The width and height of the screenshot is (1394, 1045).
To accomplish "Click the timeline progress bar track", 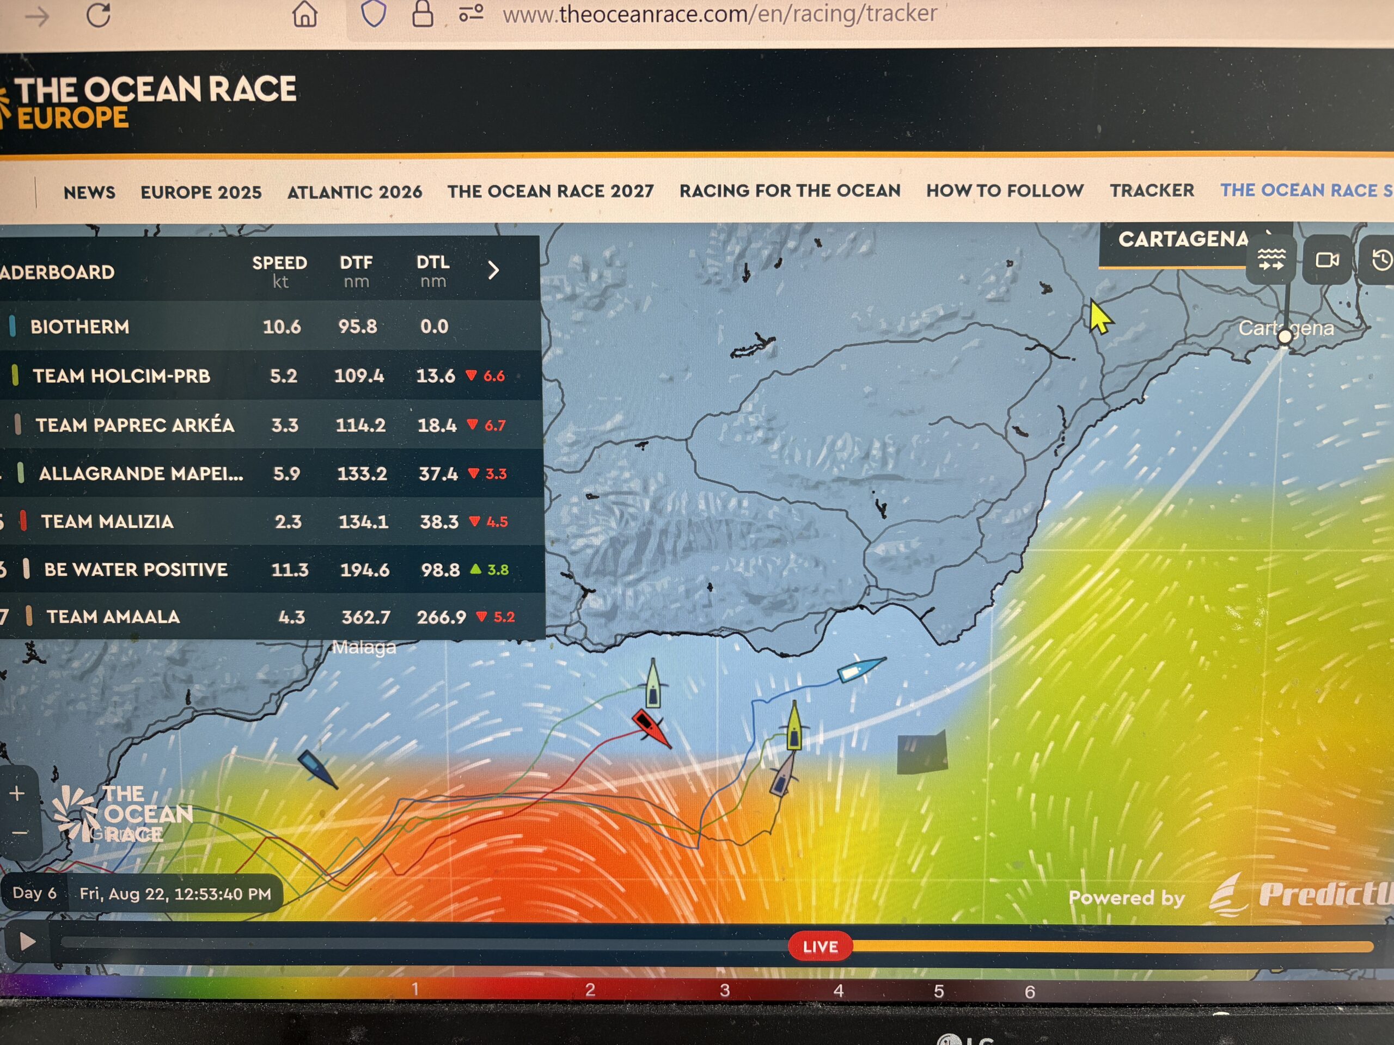I will tap(717, 945).
